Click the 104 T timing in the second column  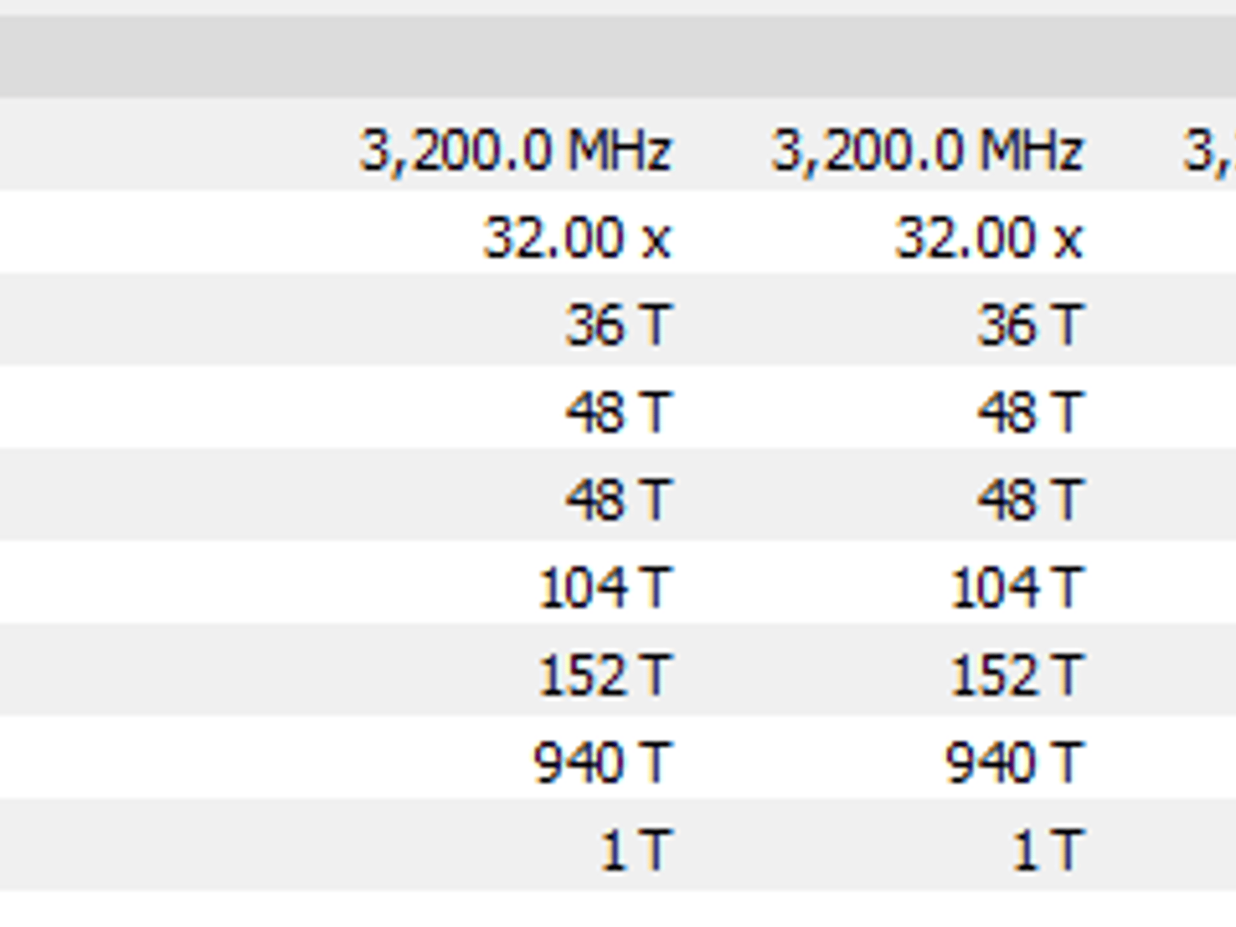tap(1017, 587)
